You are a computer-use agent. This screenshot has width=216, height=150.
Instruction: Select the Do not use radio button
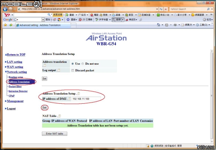[83, 64]
